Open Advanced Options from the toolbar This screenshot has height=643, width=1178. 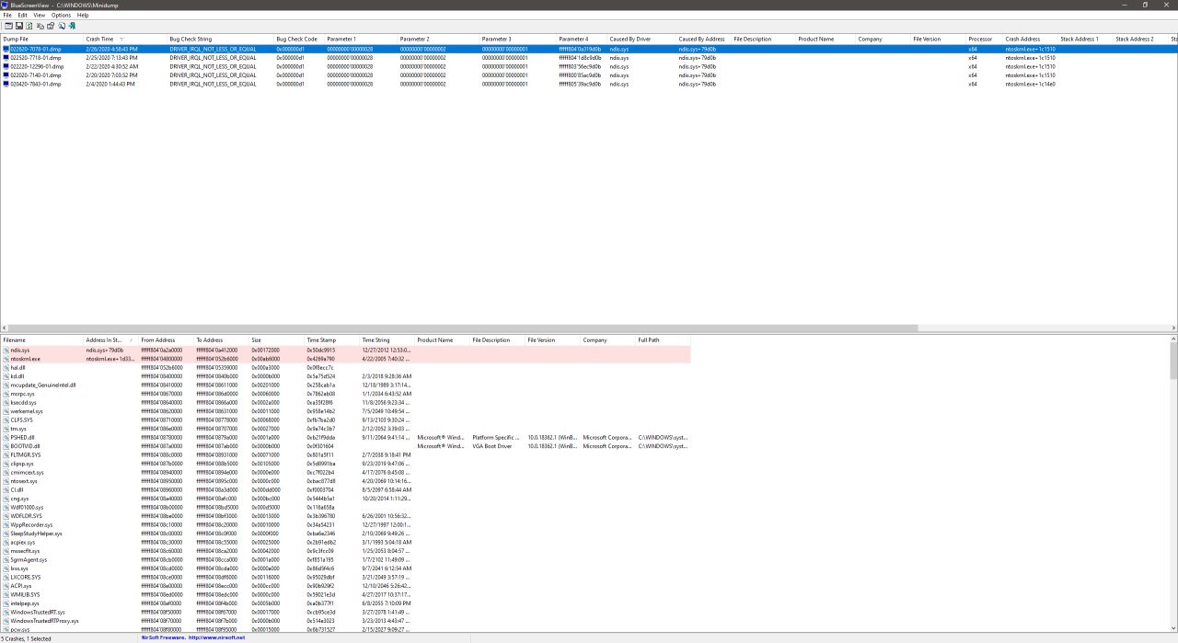coord(8,26)
